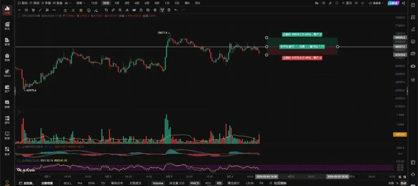
Task: Click the take-profit handle circle
Action: coord(267,37)
